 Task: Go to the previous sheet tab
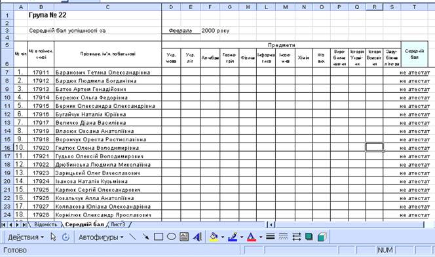click(10, 224)
